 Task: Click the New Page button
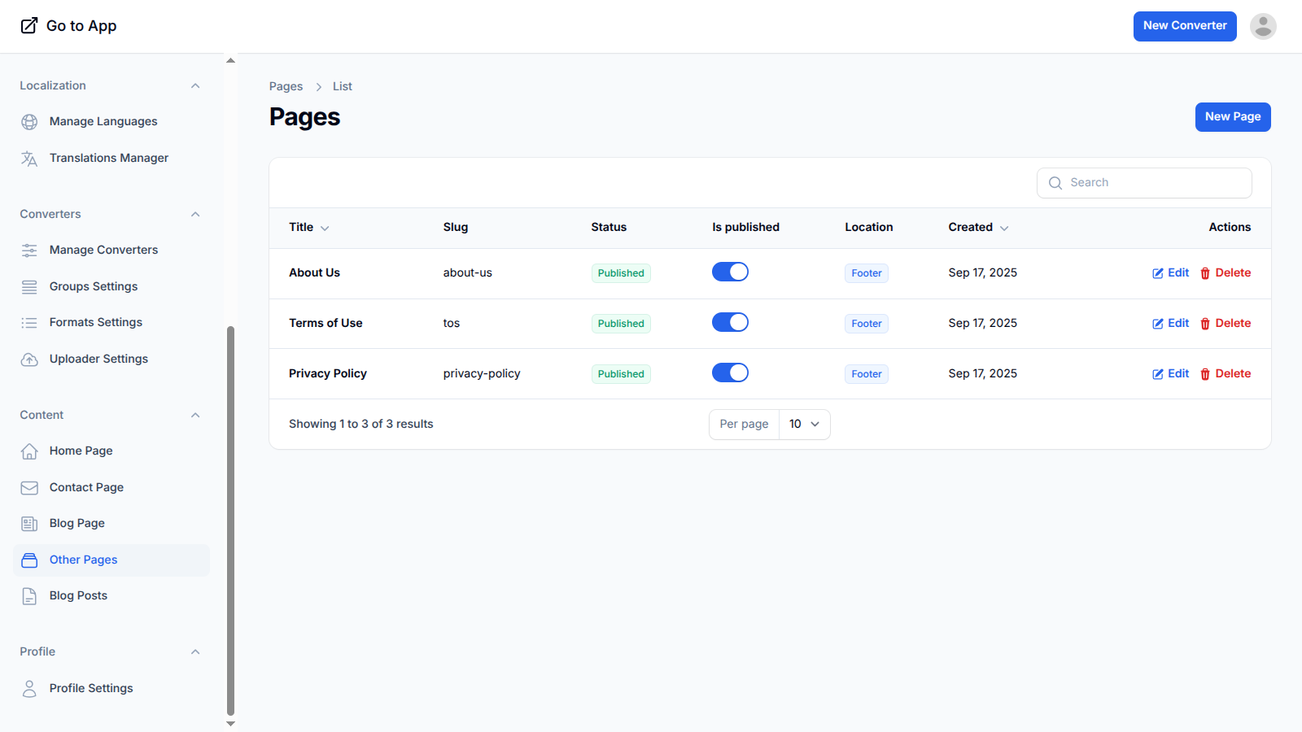(1232, 117)
